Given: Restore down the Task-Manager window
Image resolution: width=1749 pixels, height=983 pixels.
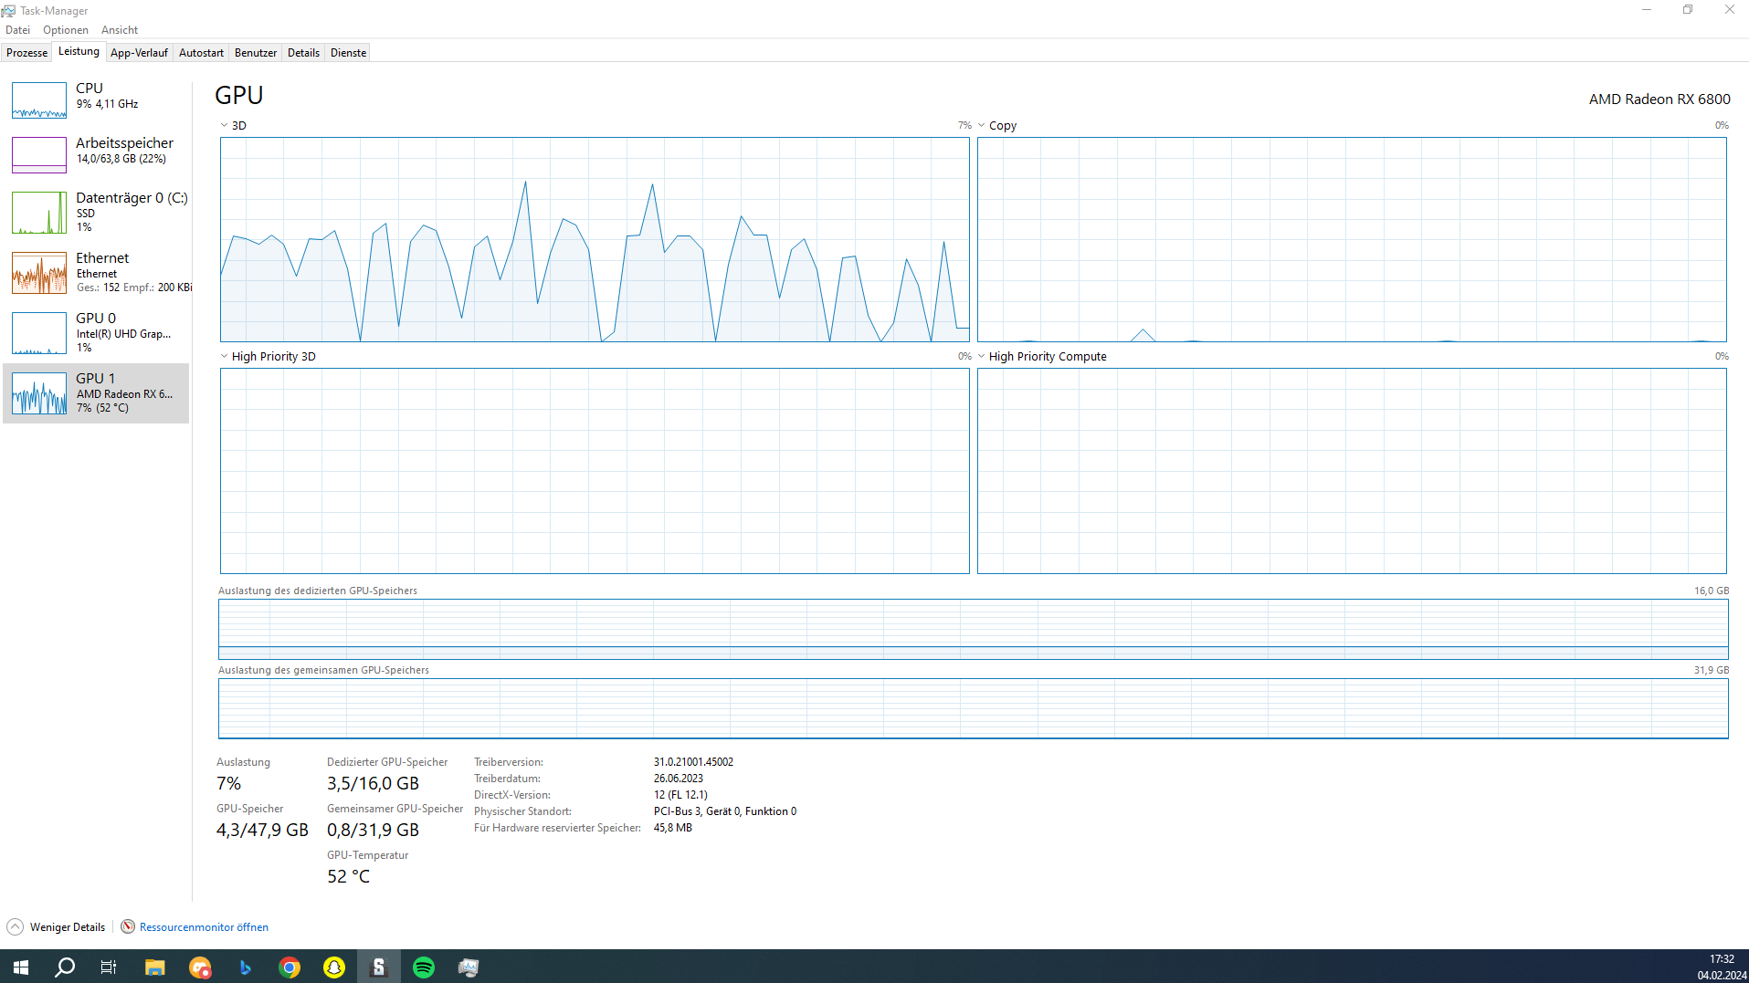Looking at the screenshot, I should click(x=1688, y=10).
